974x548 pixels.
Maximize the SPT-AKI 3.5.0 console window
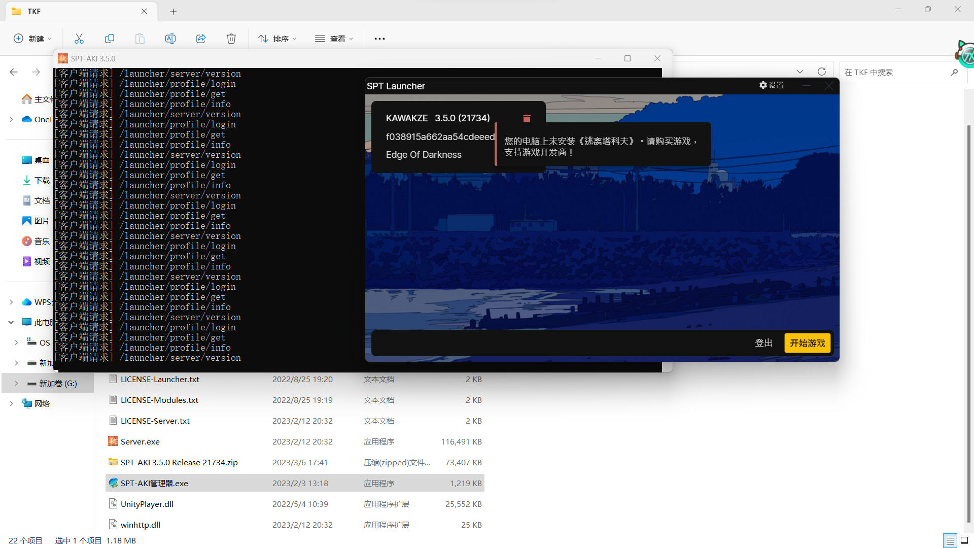pos(628,58)
